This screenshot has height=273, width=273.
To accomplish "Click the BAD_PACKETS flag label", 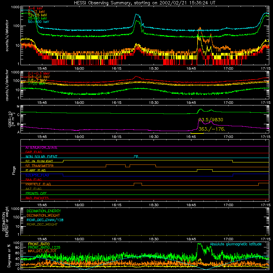I will click(x=37, y=198).
